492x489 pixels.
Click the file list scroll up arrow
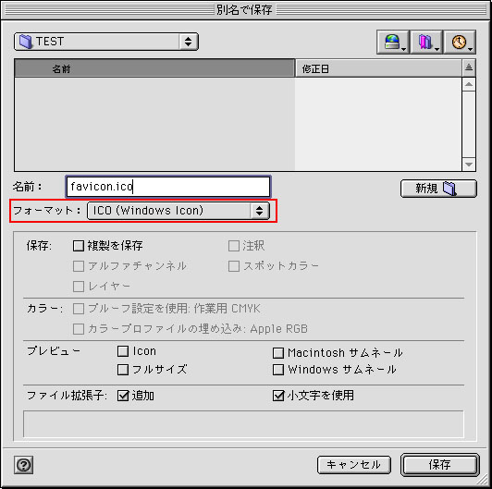[x=469, y=84]
